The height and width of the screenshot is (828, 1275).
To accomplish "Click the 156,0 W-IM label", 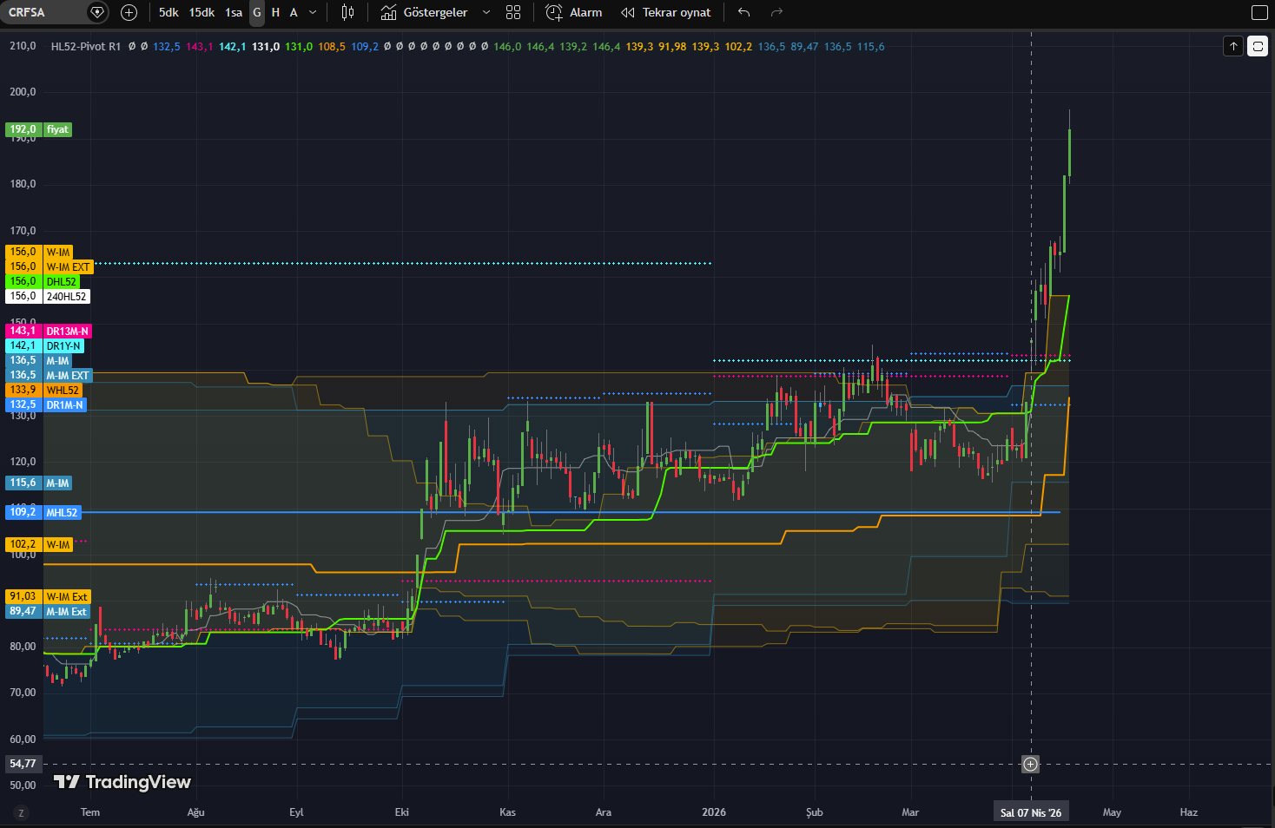I will [x=39, y=252].
